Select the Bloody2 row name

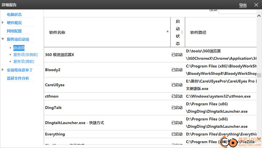click(x=53, y=70)
